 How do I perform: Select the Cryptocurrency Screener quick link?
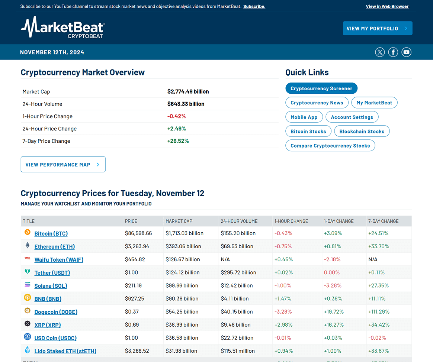point(321,88)
